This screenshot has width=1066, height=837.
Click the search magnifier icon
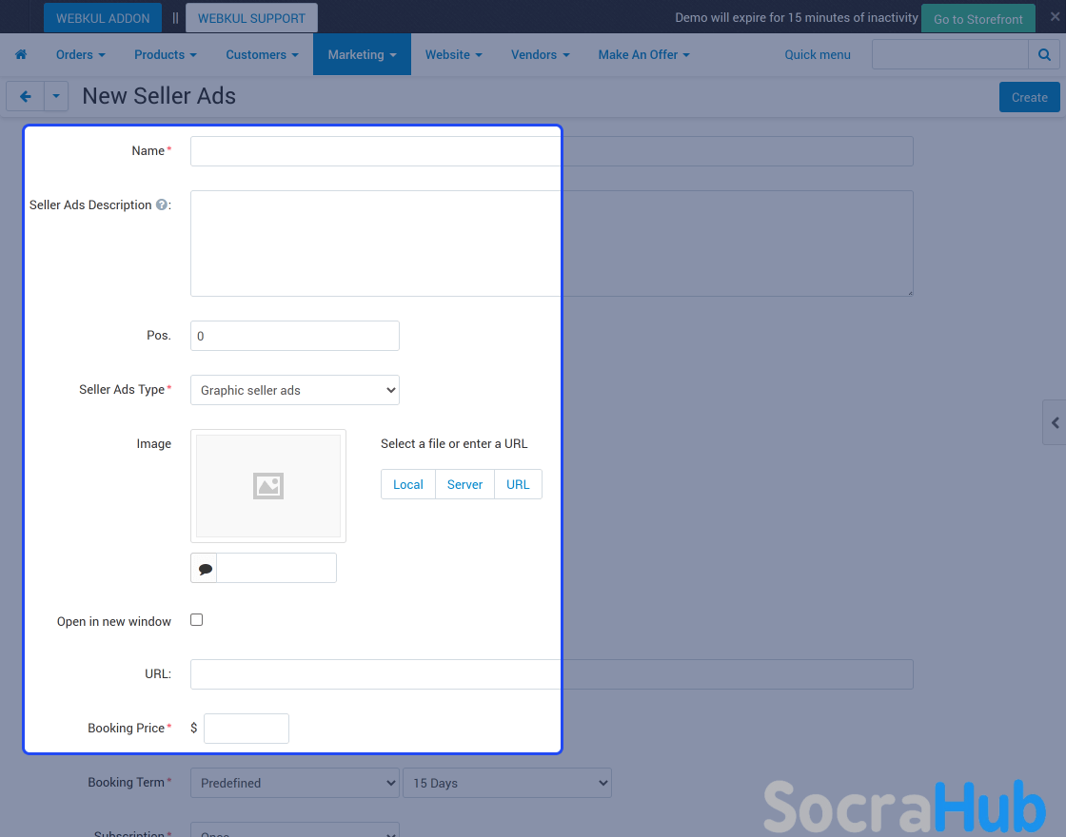coord(1044,55)
